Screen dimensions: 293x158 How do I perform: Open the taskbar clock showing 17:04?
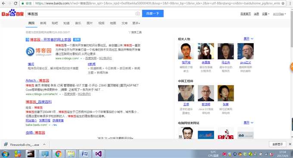(x=283, y=154)
